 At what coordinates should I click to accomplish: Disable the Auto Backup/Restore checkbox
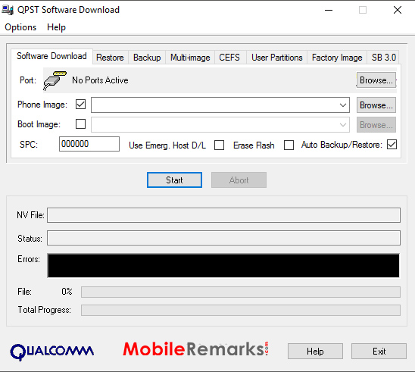[392, 145]
